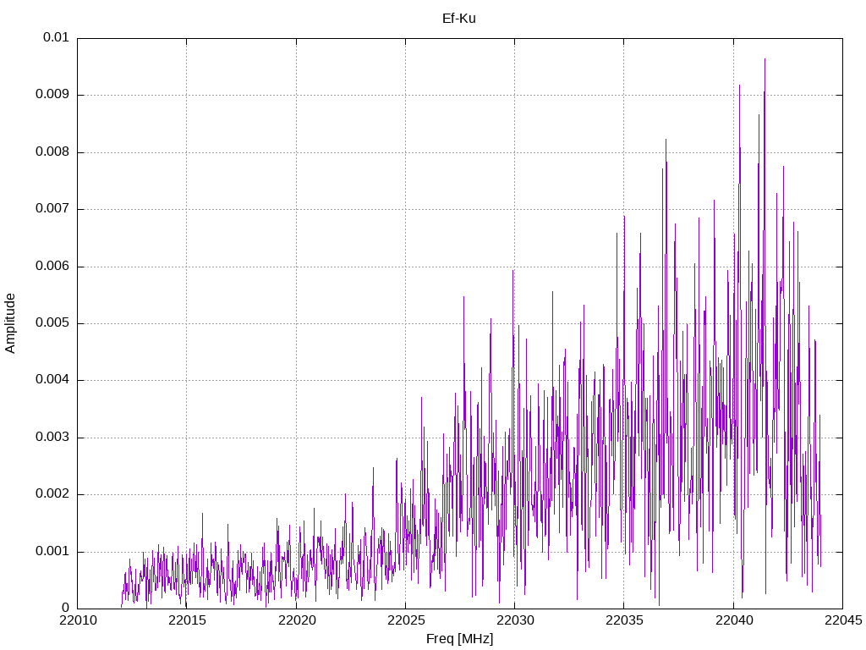Click the 0.005 y-axis tick label
Screen dimensions: 866x650
[x=52, y=323]
